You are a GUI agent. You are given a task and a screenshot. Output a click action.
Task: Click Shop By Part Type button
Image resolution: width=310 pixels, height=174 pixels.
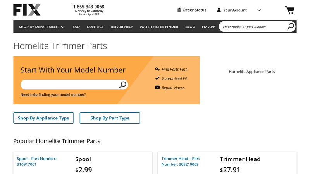(x=110, y=118)
